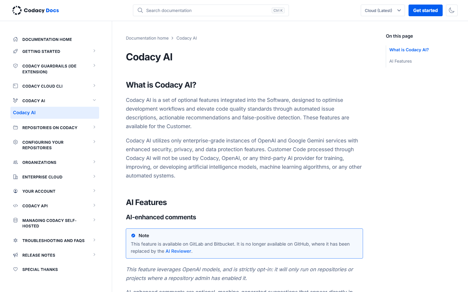Click the Documentation home breadcrumb link
The height and width of the screenshot is (292, 468).
(x=147, y=38)
